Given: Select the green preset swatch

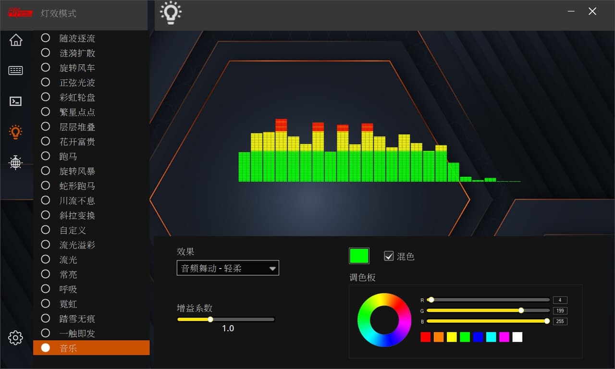Looking at the screenshot, I should (x=465, y=337).
